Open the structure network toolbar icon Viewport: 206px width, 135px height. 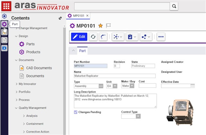tap(118, 37)
